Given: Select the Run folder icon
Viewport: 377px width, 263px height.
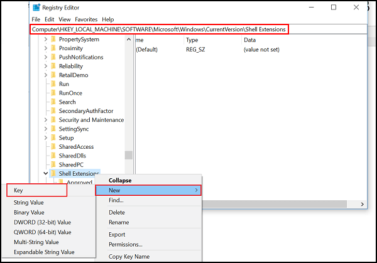Looking at the screenshot, I should 53,84.
